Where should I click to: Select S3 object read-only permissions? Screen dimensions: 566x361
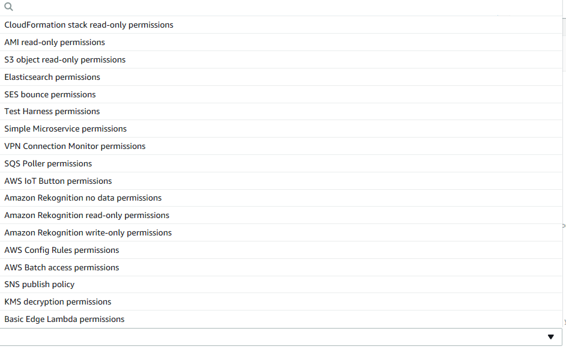(65, 60)
